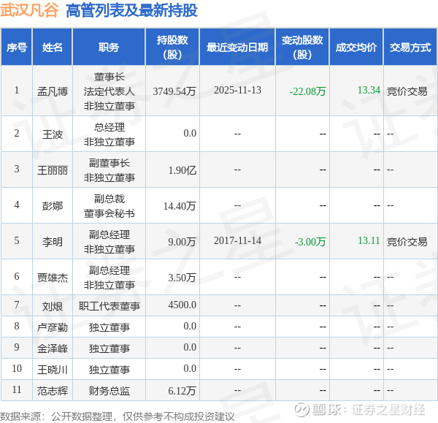
Task: Click the 1.90亿 holdings cell
Action: 182,170
